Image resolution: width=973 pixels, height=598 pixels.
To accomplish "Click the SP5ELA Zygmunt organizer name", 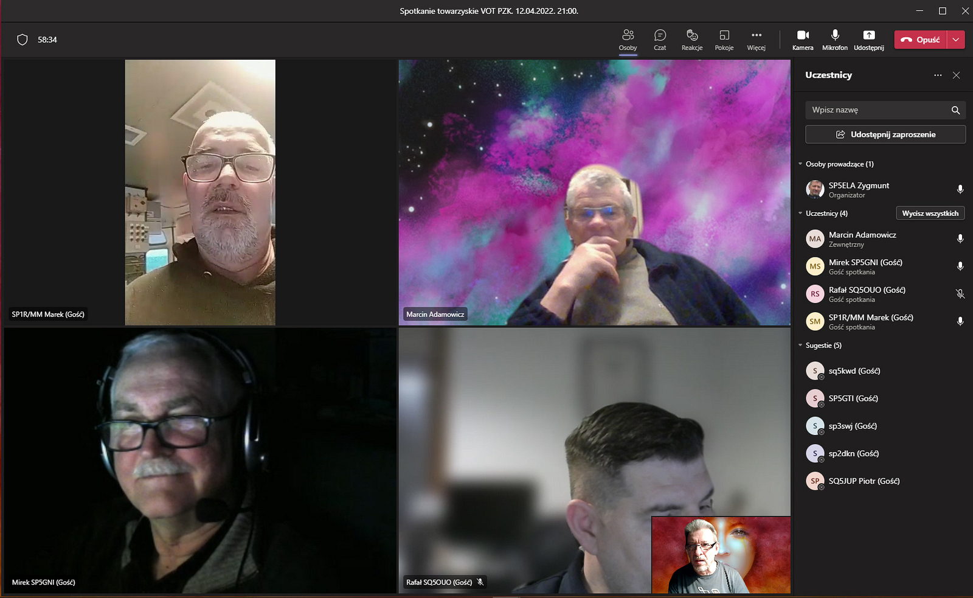I will pyautogui.click(x=859, y=186).
